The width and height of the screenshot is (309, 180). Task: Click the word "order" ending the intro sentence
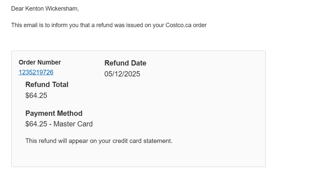coord(199,25)
